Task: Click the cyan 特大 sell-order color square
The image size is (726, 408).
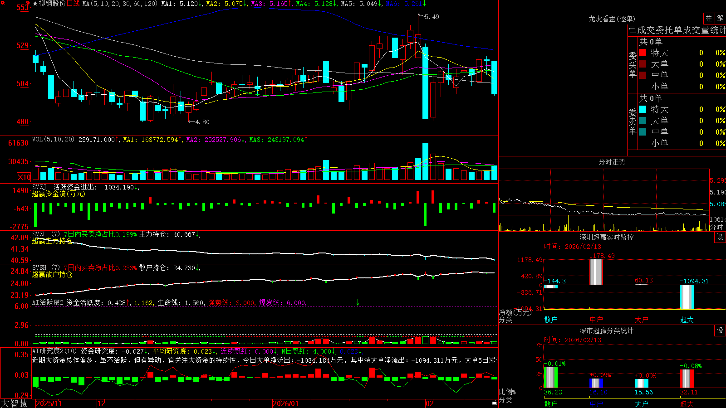Action: (643, 109)
